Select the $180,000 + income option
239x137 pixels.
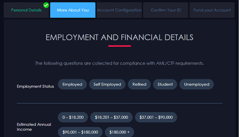coord(119,132)
